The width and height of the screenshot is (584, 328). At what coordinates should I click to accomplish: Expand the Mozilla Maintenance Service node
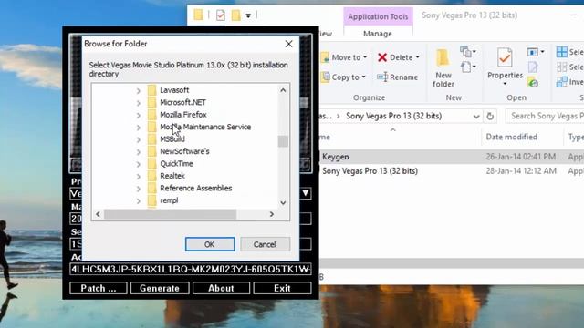pos(139,128)
